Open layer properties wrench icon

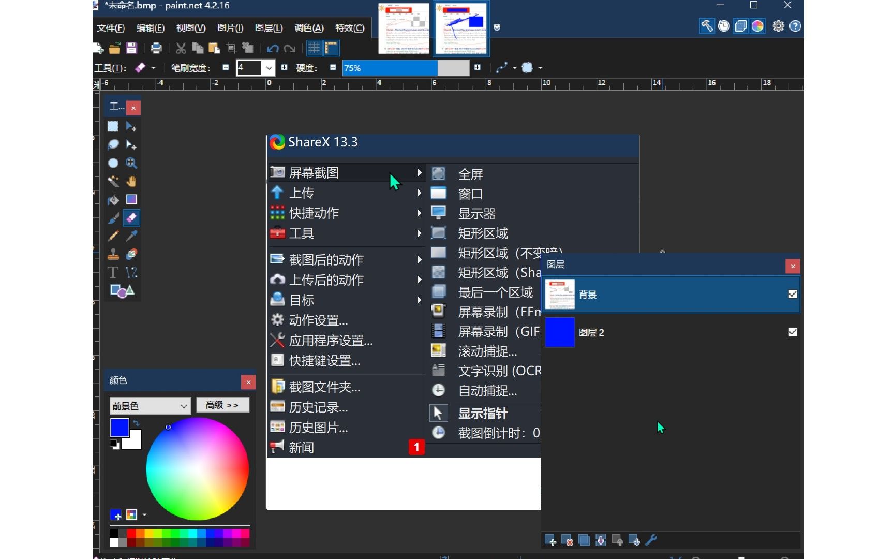coord(651,540)
